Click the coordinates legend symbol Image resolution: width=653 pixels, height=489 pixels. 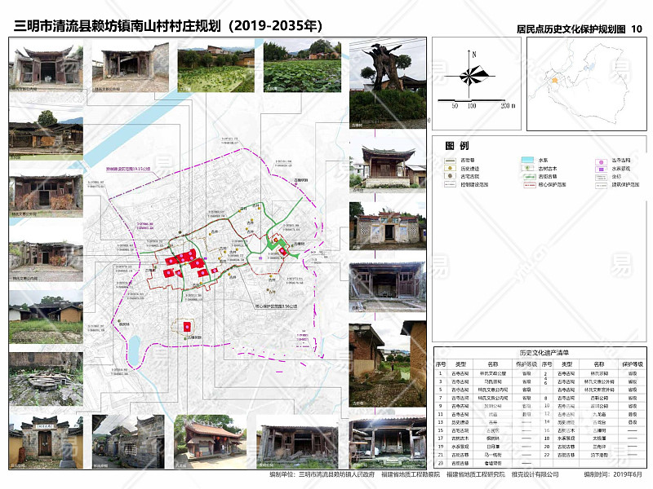point(601,177)
